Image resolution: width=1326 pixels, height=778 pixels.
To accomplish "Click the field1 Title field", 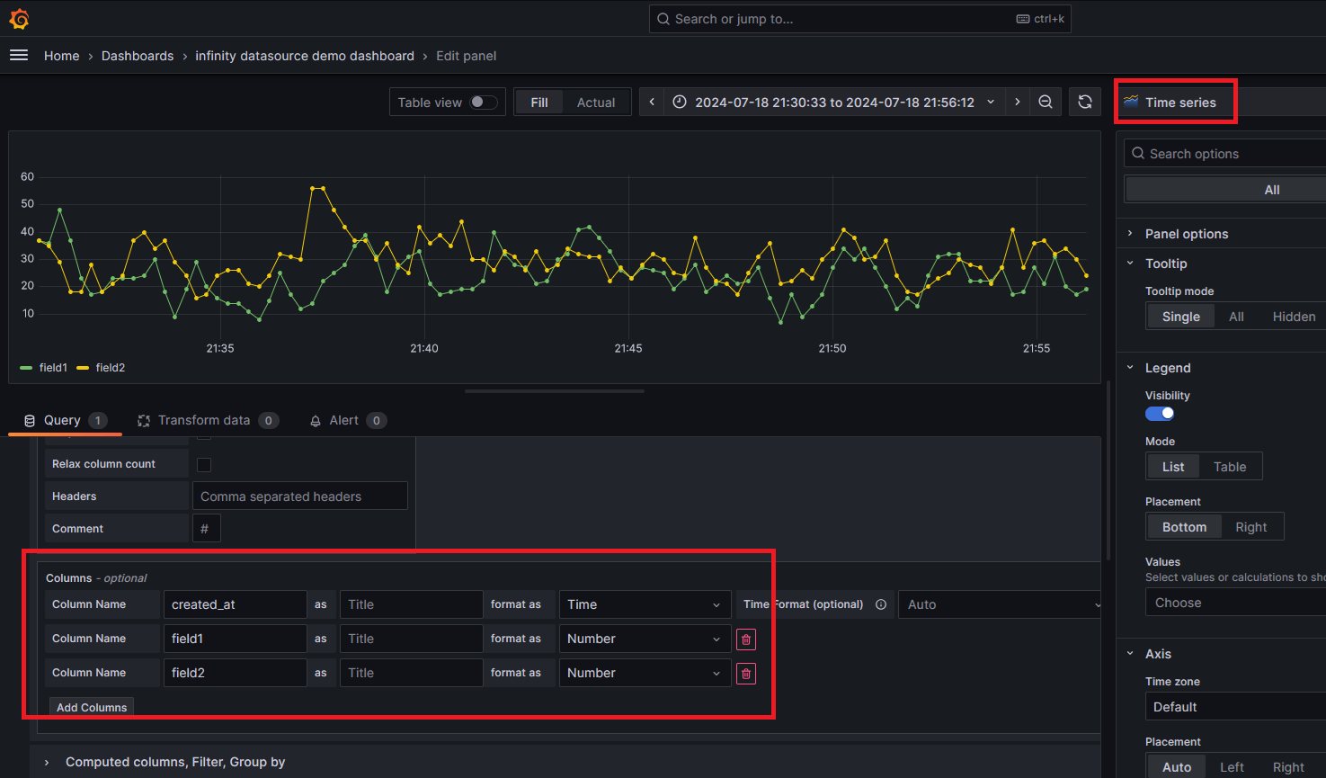I will [411, 639].
